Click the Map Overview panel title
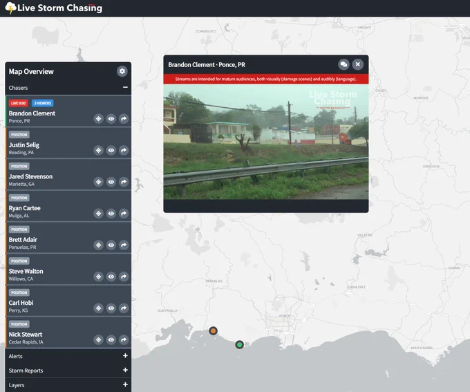This screenshot has height=392, width=470. pos(31,71)
